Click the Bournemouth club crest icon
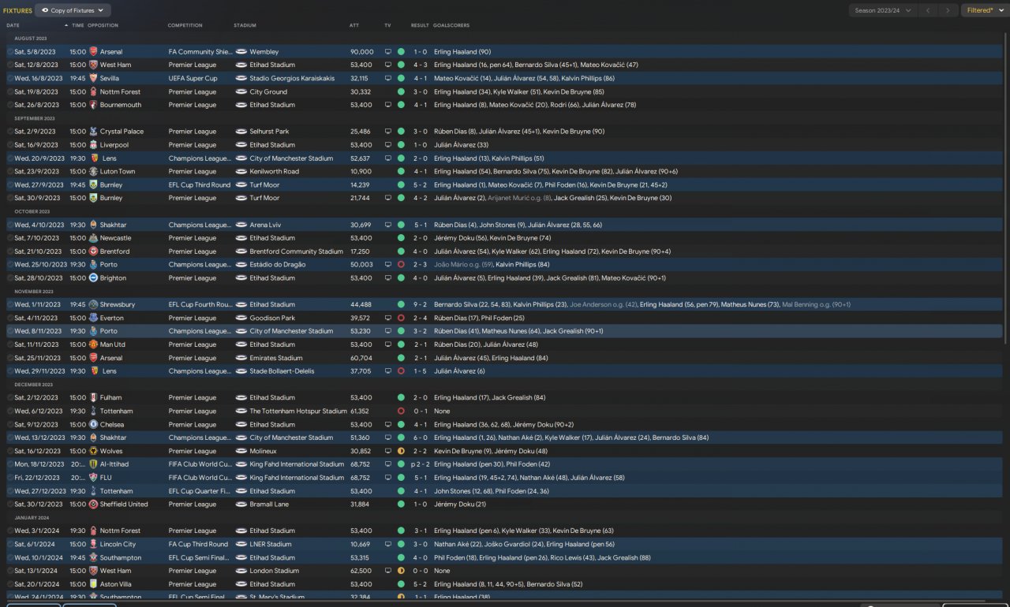The width and height of the screenshot is (1010, 607). 93,105
